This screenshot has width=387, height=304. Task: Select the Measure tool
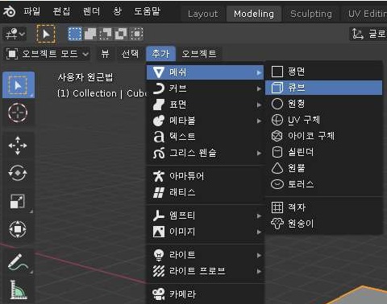(x=18, y=290)
